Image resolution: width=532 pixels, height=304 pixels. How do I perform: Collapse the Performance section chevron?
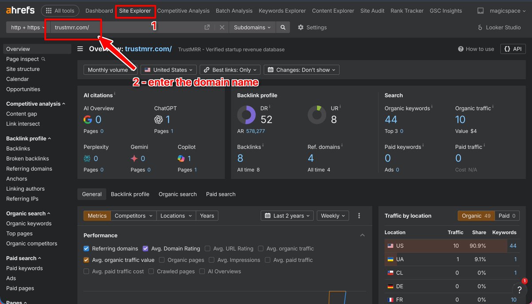(x=362, y=235)
